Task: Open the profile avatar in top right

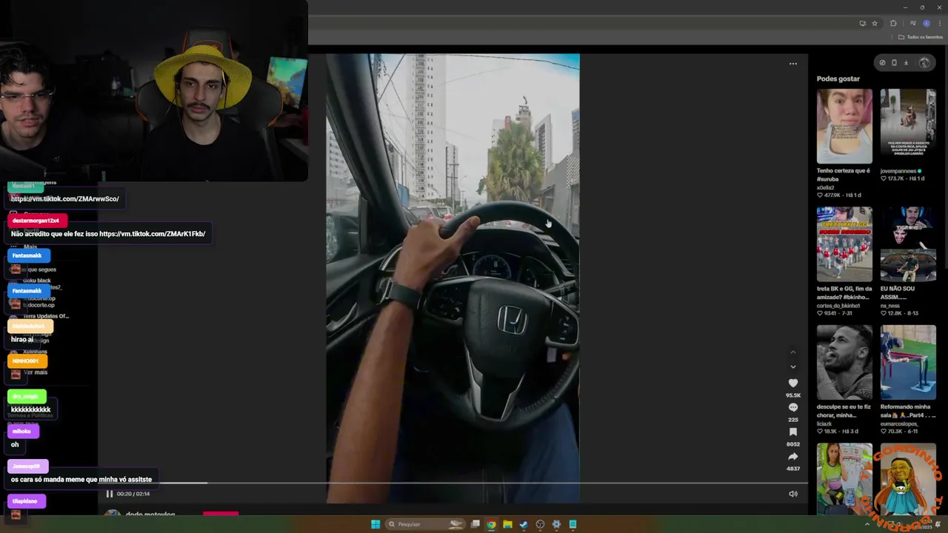Action: pos(924,63)
